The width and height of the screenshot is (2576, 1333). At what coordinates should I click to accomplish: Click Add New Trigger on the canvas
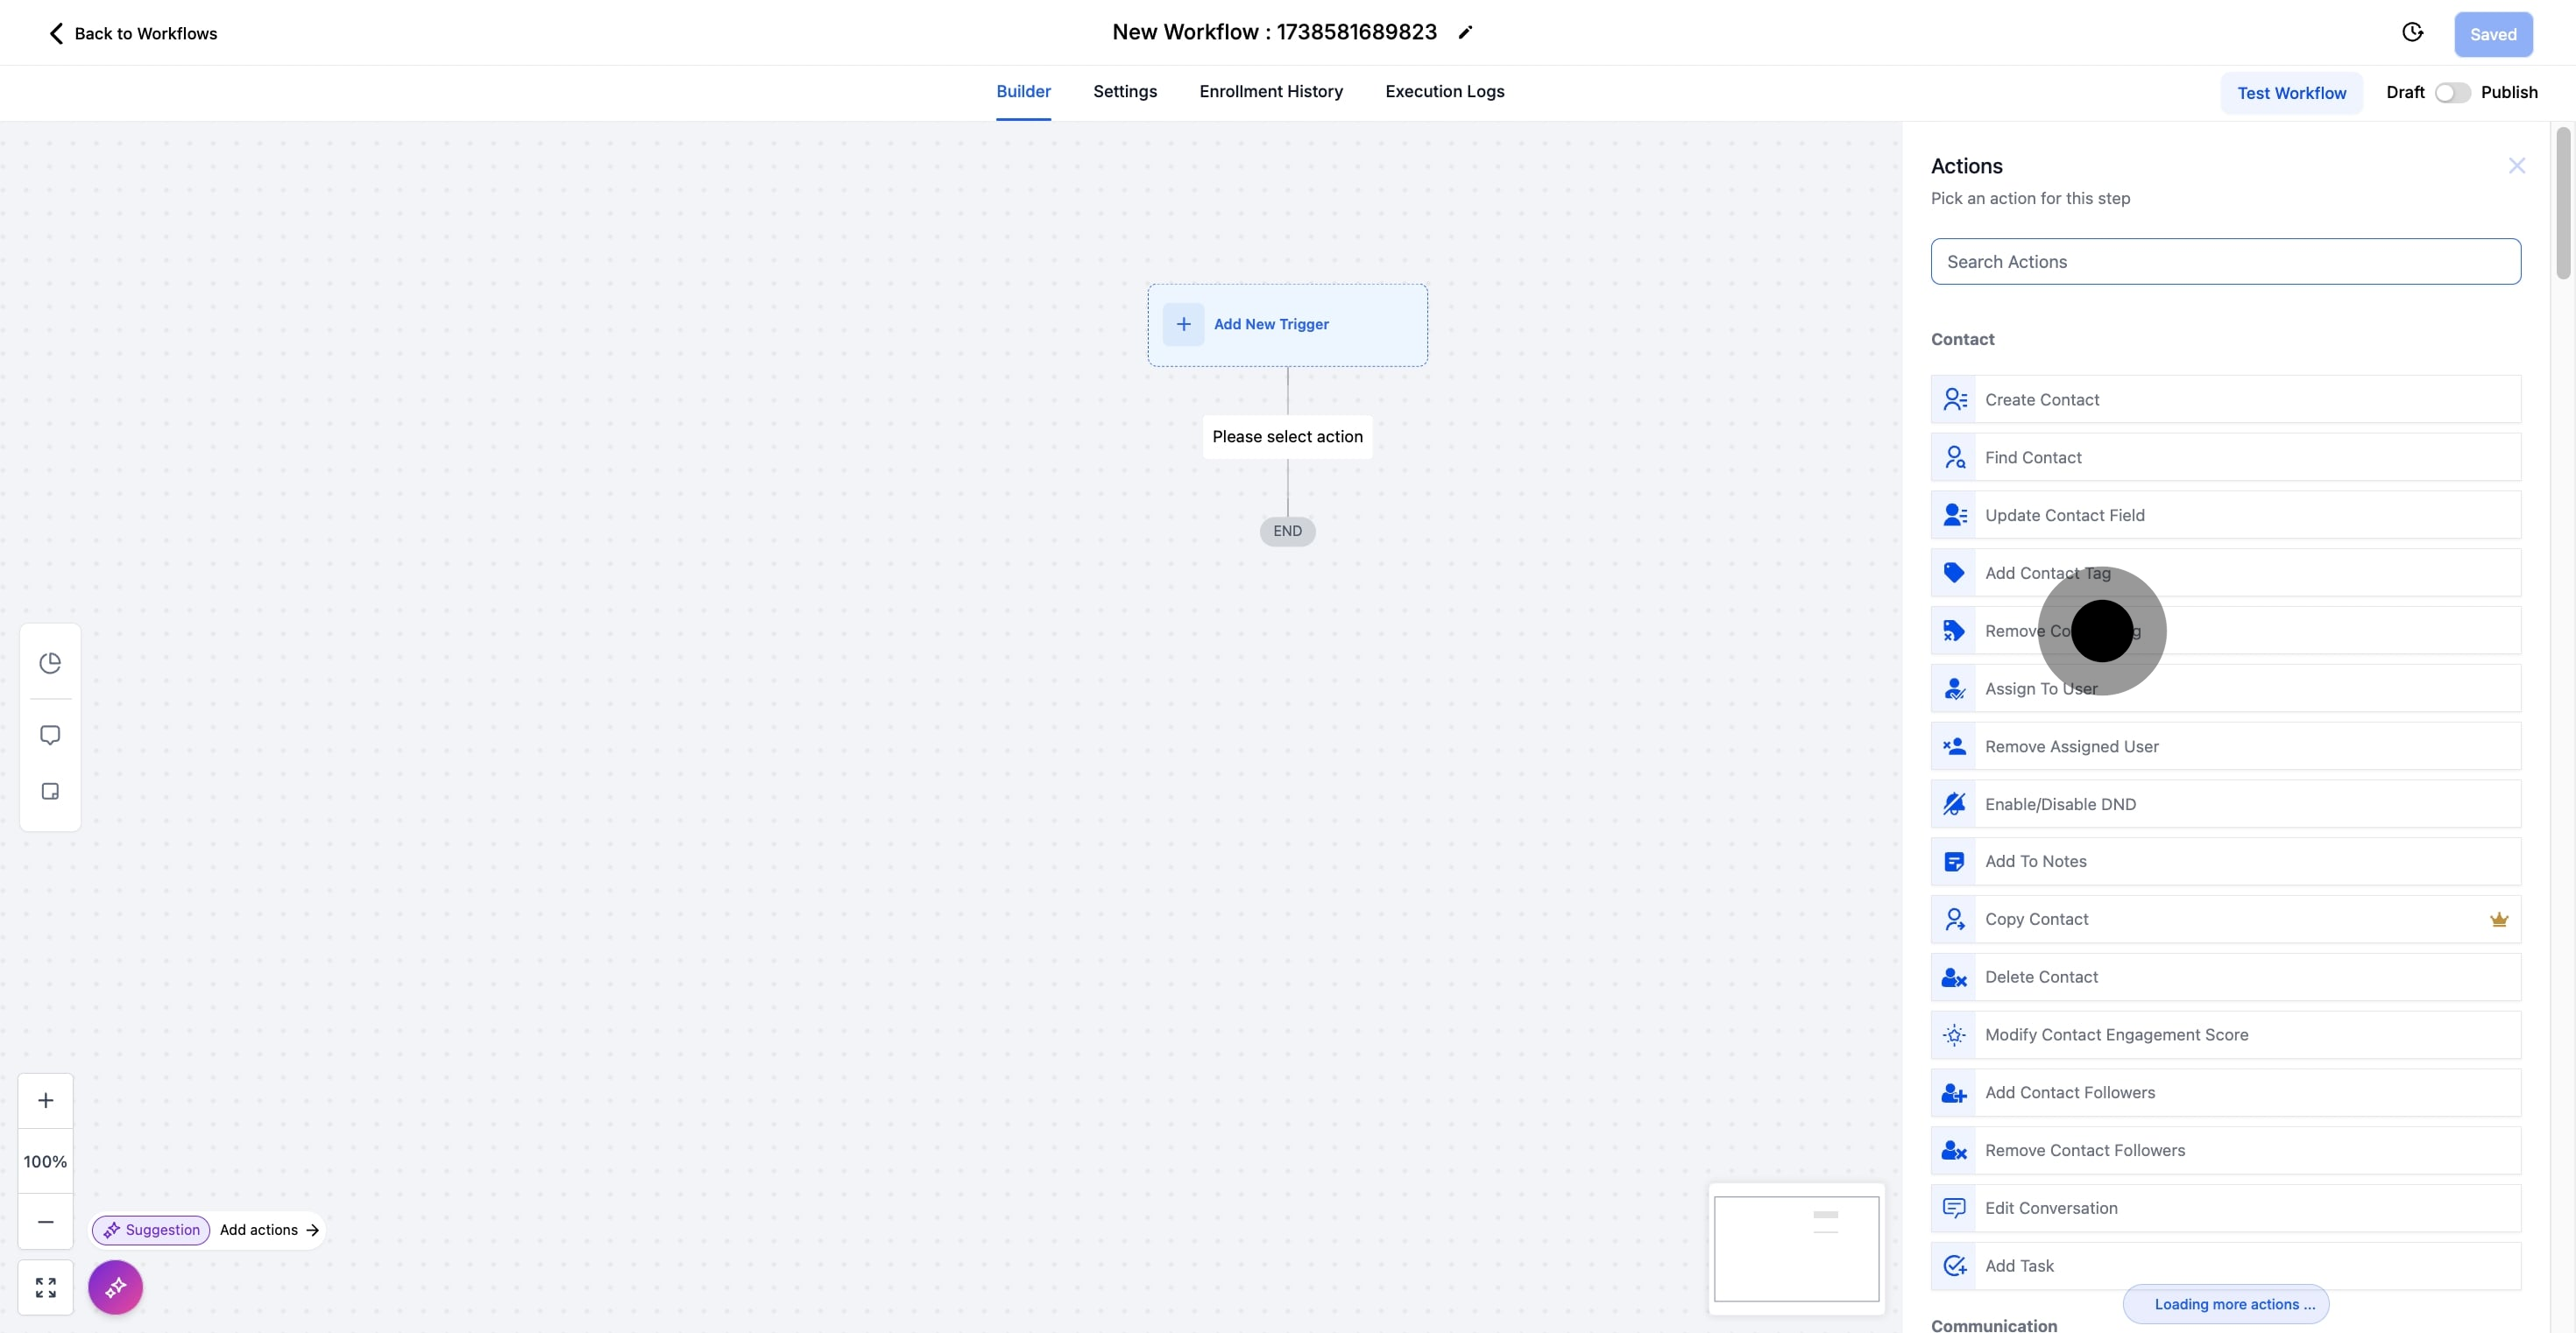[1271, 324]
